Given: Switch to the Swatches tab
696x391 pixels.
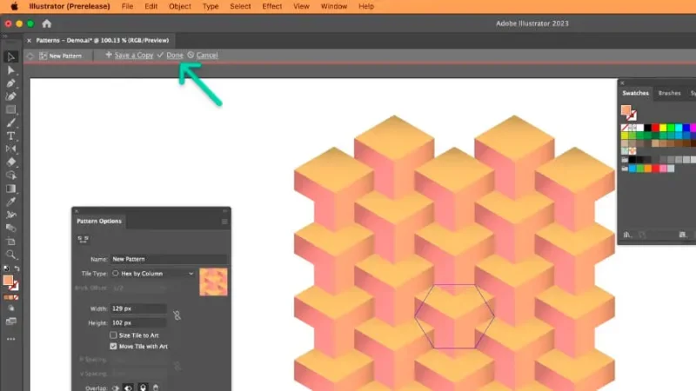Looking at the screenshot, I should coord(635,93).
